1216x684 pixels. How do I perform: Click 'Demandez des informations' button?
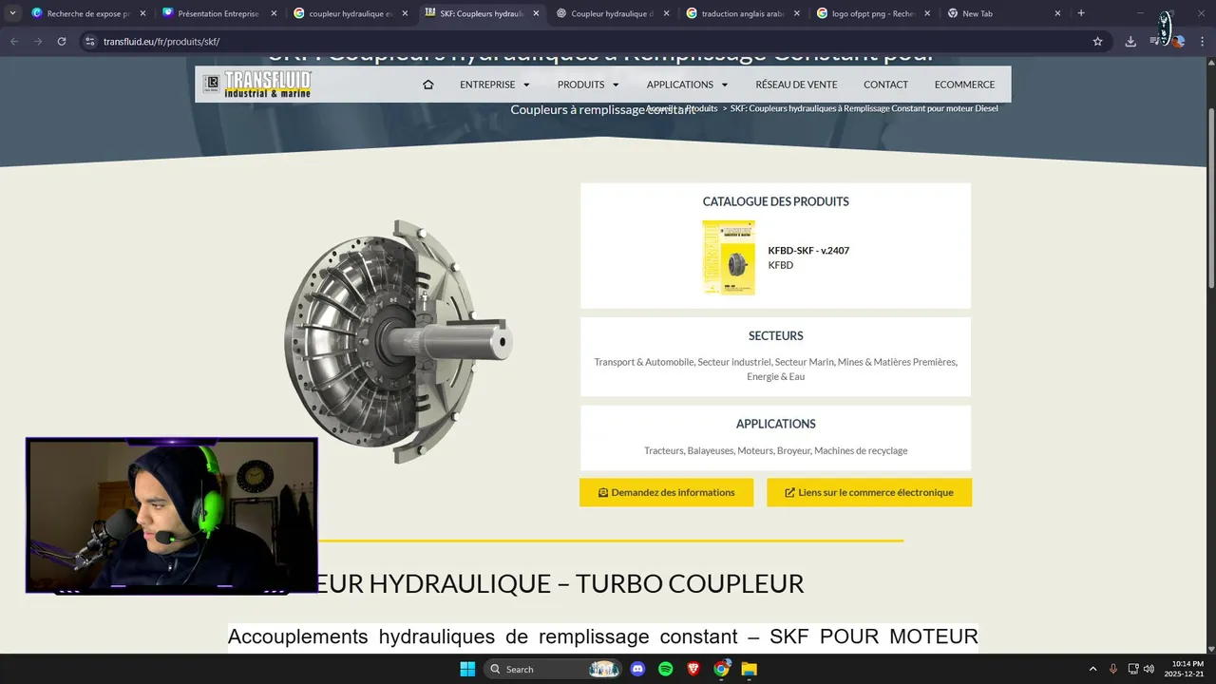(666, 492)
